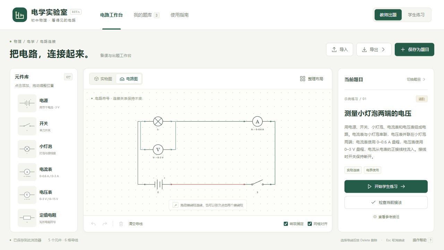This screenshot has height=250, width=444.
Task: Click the trash delete icon
Action: pyautogui.click(x=121, y=224)
